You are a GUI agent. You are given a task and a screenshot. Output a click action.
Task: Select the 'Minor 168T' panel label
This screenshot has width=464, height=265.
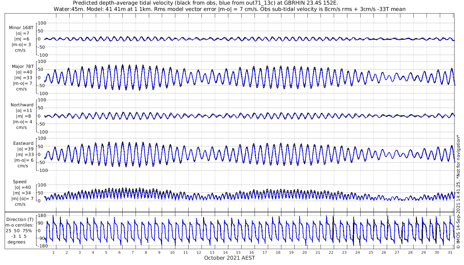click(21, 28)
